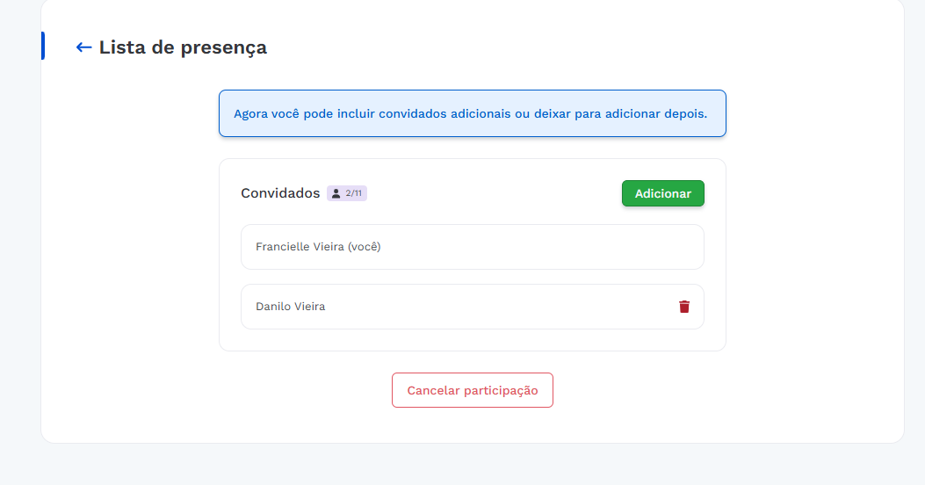This screenshot has width=925, height=485.
Task: Click the word "Lista" in page heading
Action: (122, 47)
